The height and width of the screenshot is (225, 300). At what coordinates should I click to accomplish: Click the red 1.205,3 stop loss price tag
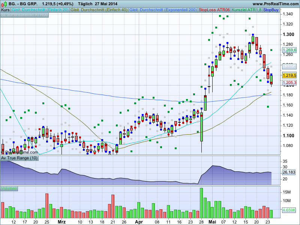(289, 82)
